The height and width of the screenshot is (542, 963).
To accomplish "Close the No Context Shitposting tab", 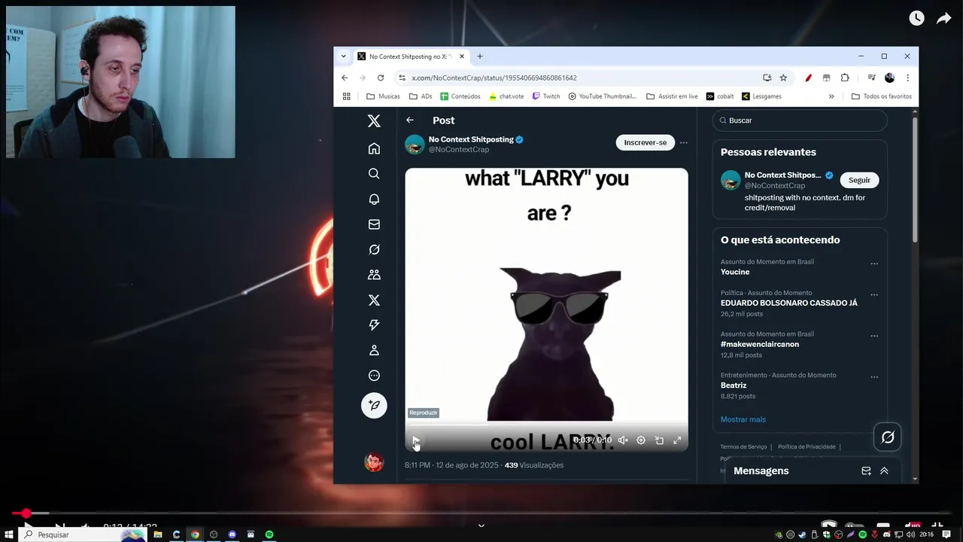I will (462, 56).
